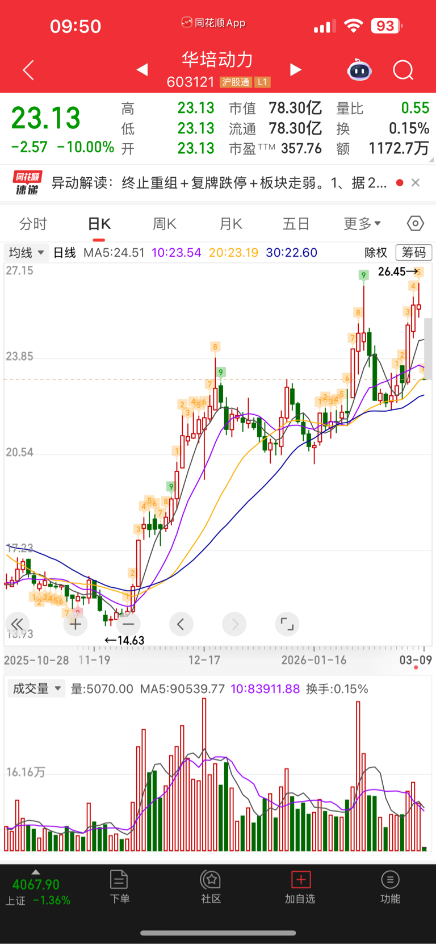Jump to earliest data with double-left arrow
436x944 pixels.
(x=17, y=624)
